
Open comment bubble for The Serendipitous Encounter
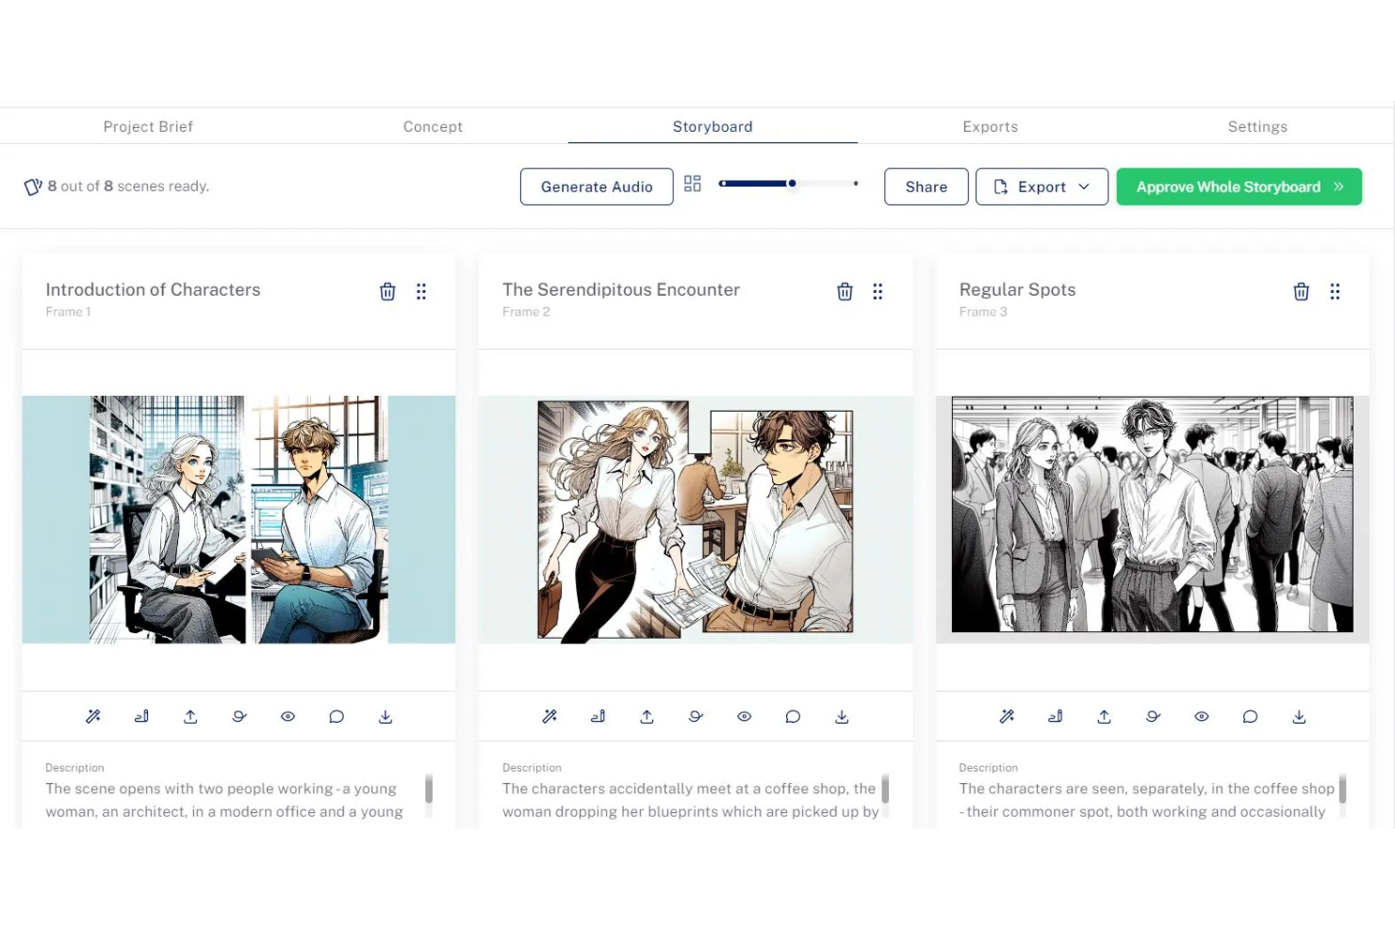(793, 717)
